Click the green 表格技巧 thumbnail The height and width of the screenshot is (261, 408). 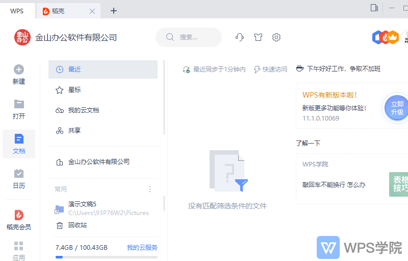pyautogui.click(x=399, y=184)
